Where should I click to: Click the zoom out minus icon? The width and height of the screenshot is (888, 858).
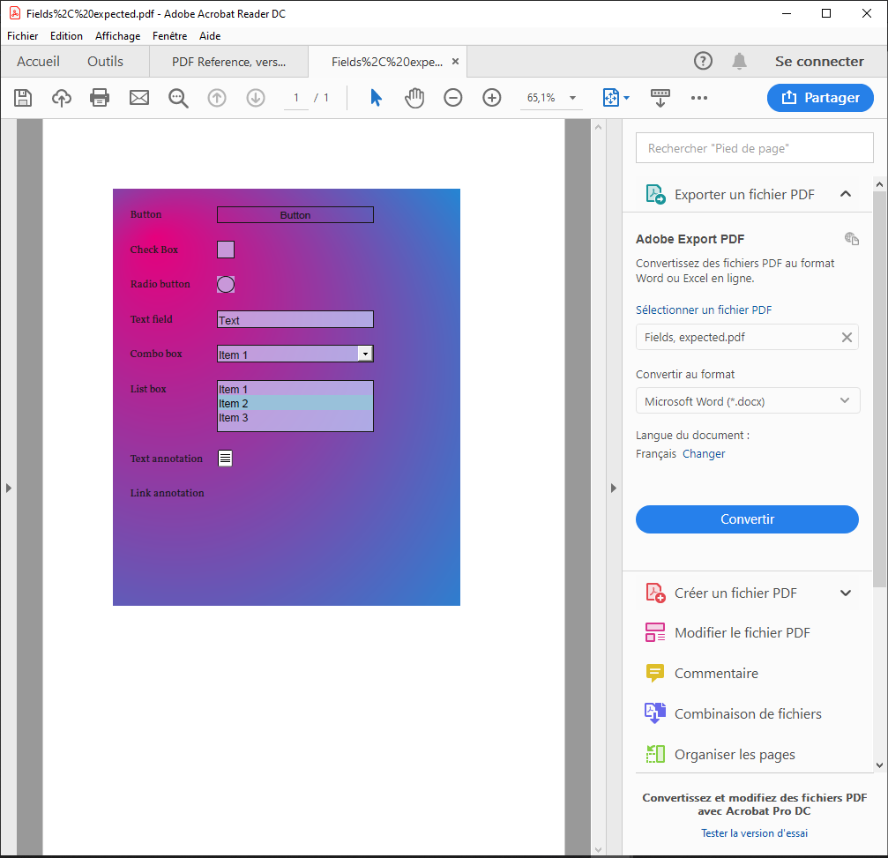(x=452, y=98)
